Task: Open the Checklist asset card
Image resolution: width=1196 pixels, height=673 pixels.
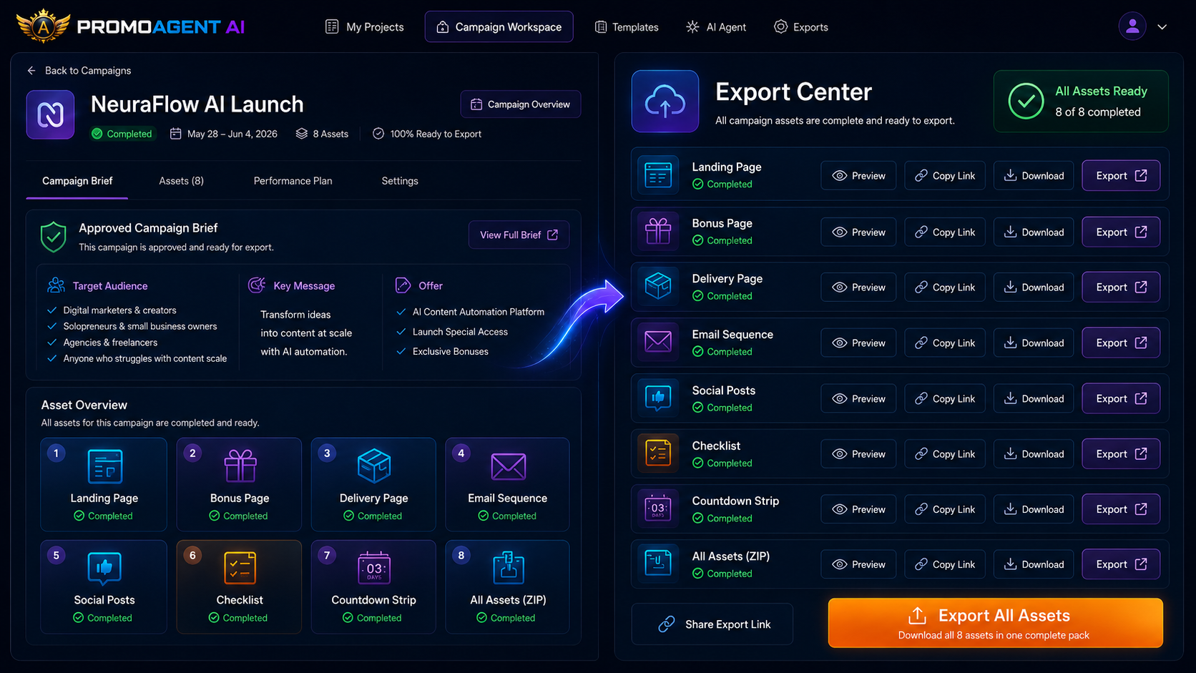Action: [239, 586]
